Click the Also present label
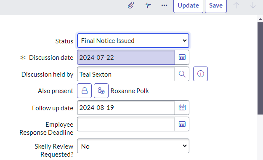 pyautogui.click(x=56, y=91)
